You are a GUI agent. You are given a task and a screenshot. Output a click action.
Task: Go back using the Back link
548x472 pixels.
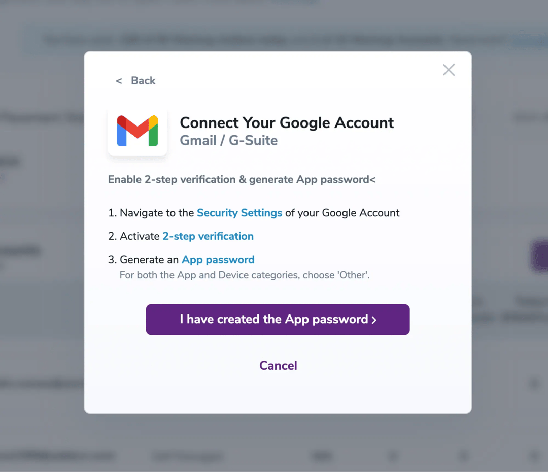[x=143, y=80]
